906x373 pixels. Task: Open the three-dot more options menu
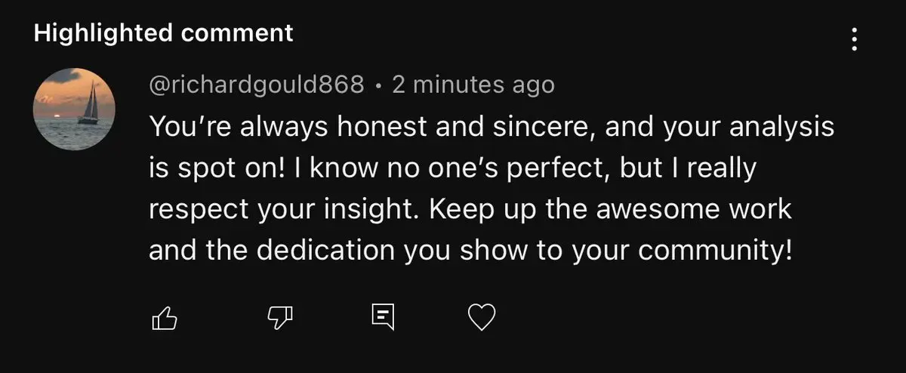click(x=855, y=39)
